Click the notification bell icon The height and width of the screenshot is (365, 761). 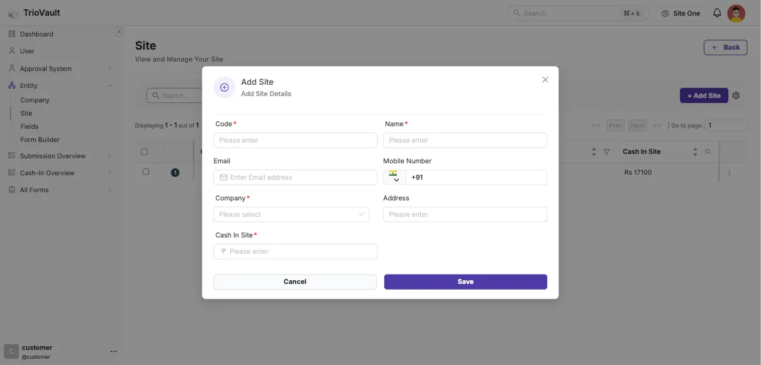pyautogui.click(x=716, y=13)
